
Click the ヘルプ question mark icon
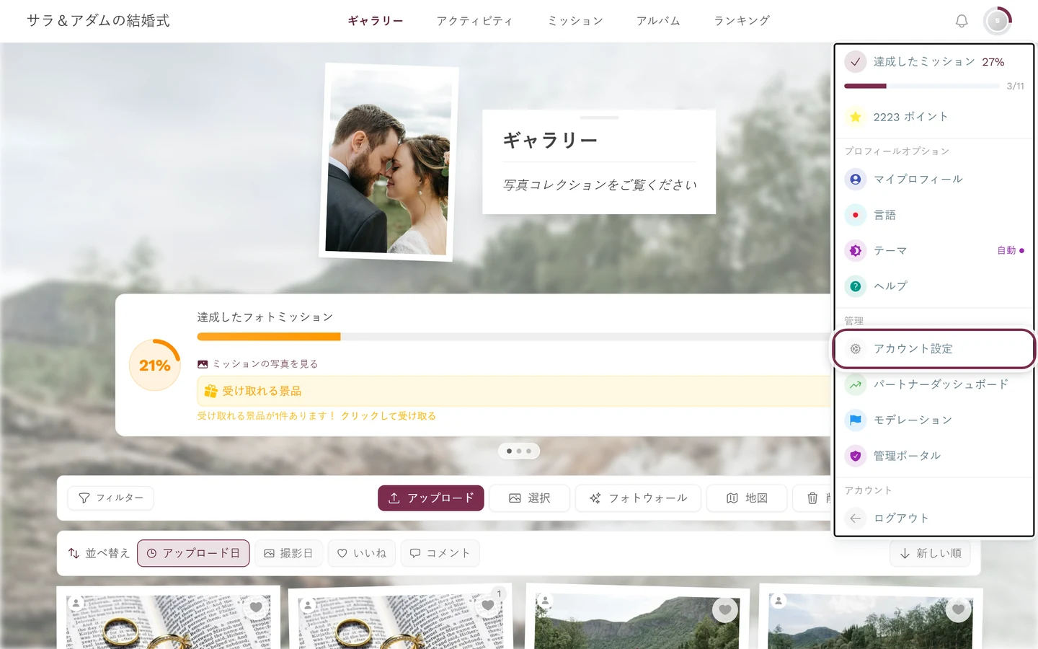(x=856, y=286)
